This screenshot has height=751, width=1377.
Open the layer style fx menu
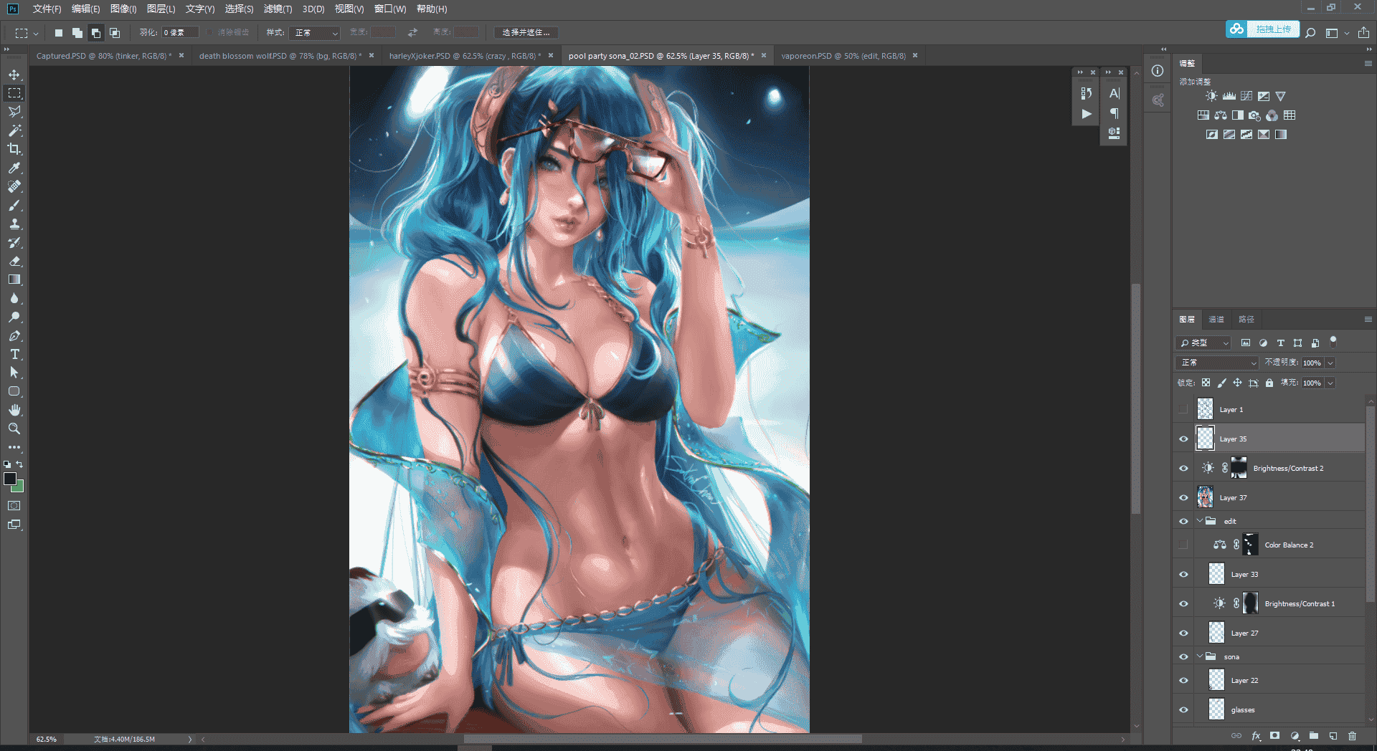pos(1256,735)
